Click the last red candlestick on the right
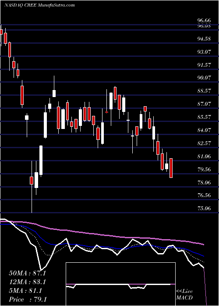The height and width of the screenshot is (306, 219). tap(171, 168)
